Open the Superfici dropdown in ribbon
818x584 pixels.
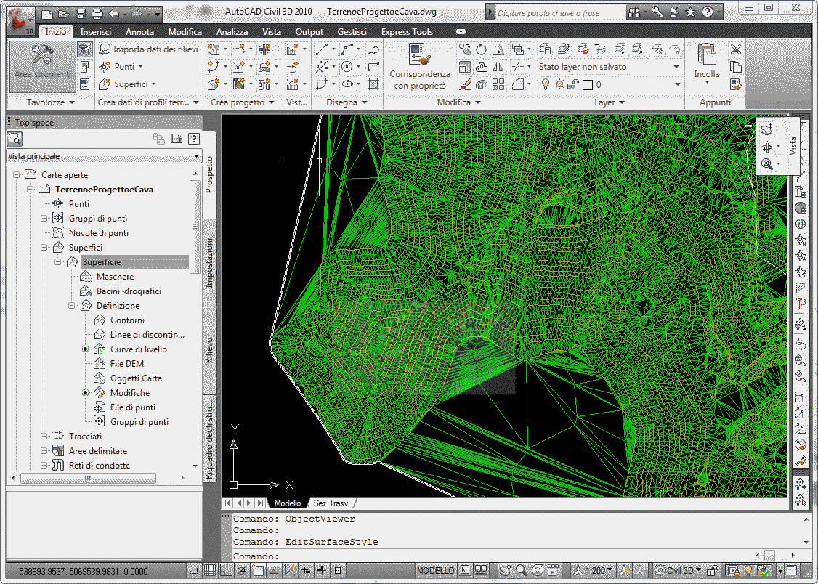tap(128, 84)
